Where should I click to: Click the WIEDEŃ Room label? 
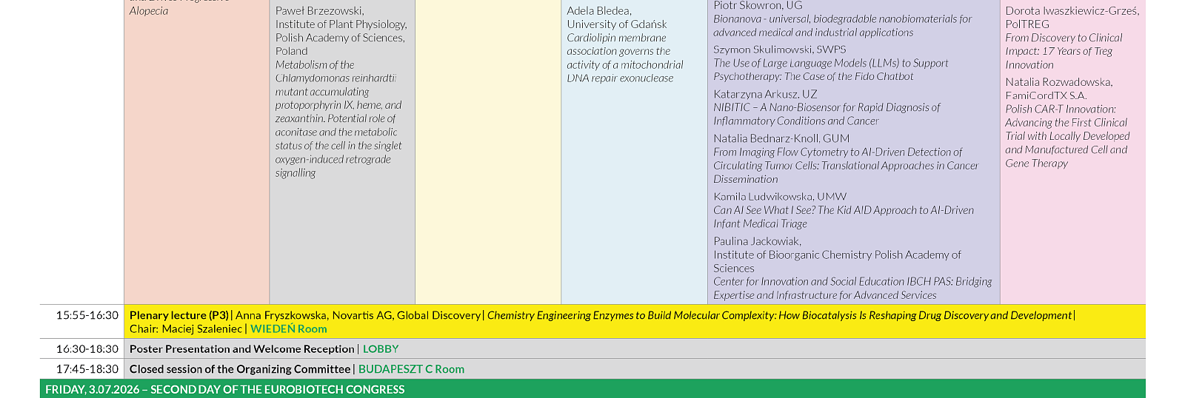pyautogui.click(x=288, y=329)
